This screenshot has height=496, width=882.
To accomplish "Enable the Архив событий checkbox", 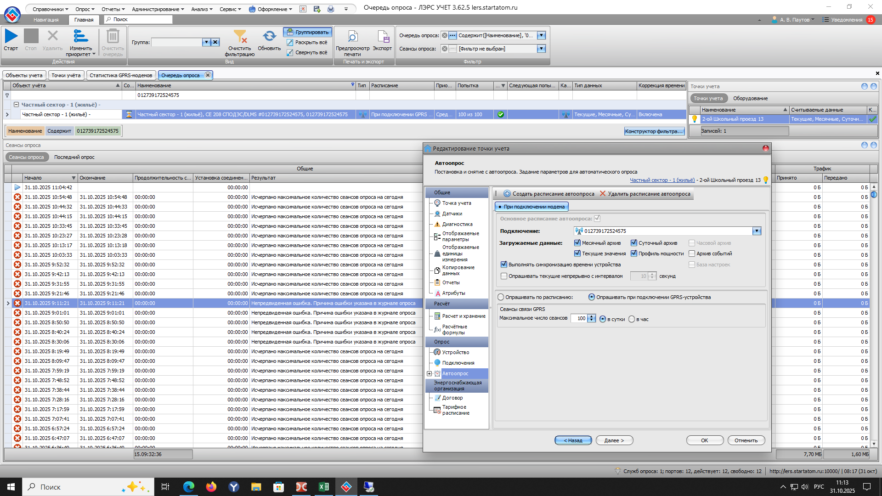I will [x=692, y=254].
